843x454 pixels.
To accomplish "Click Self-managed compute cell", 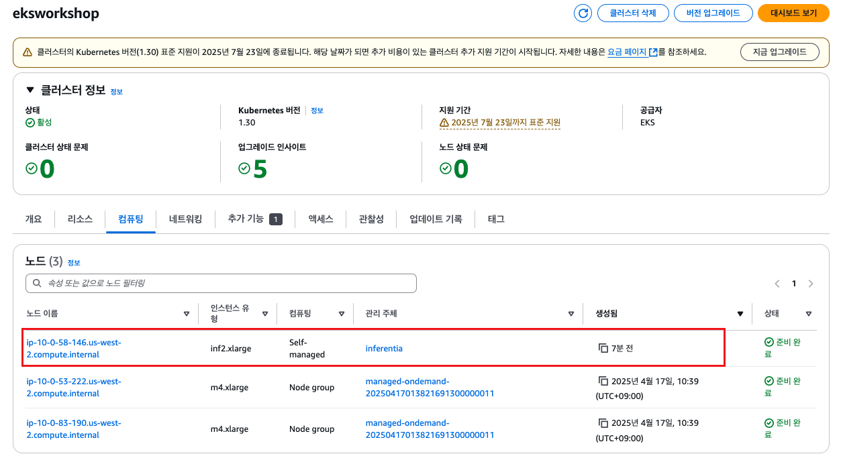I will click(x=307, y=348).
